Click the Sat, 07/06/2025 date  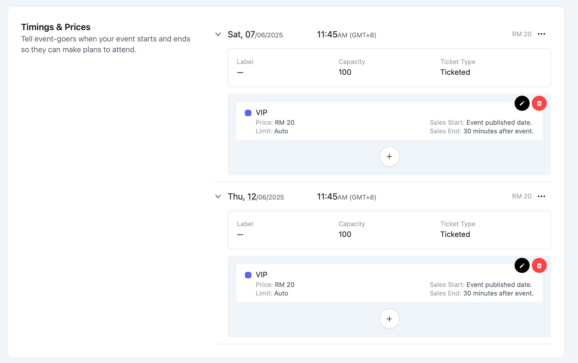255,35
